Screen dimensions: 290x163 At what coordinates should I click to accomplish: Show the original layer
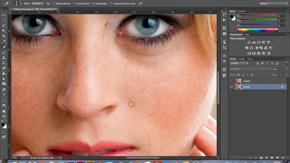pyautogui.click(x=232, y=81)
